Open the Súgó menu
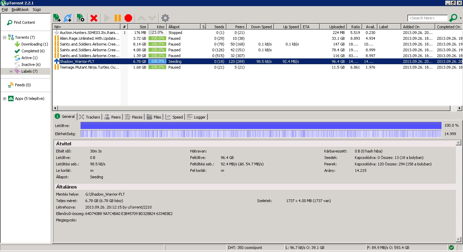Image resolution: width=463 pixels, height=252 pixels. click(x=37, y=10)
